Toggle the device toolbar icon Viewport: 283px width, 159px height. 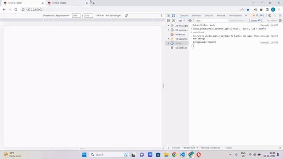point(173,15)
